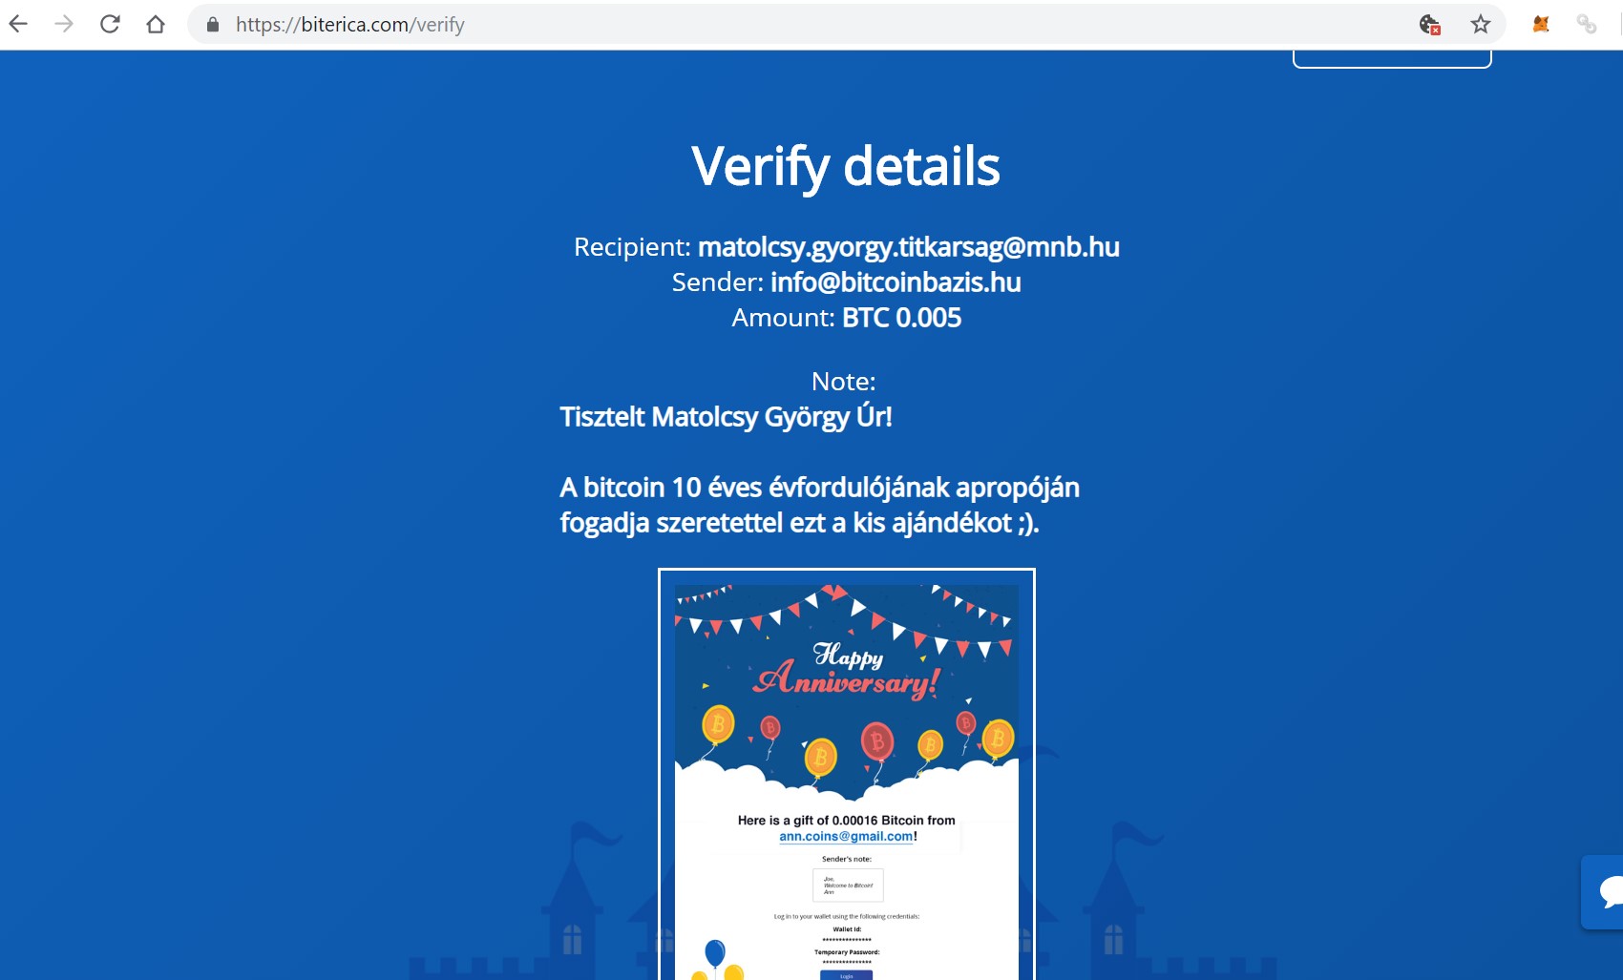Click the note line about bitcoin 10 éves évfordulójának
Screen dimensions: 1623x980
click(x=819, y=488)
